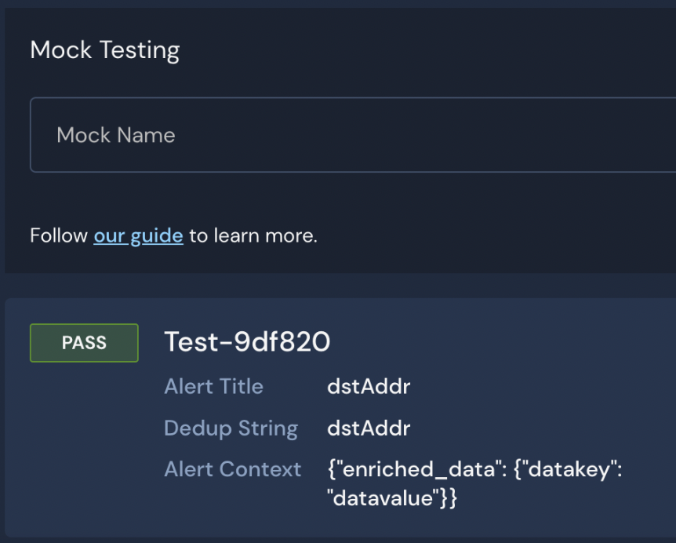Open the "our guide" link
This screenshot has width=676, height=543.
pos(138,235)
